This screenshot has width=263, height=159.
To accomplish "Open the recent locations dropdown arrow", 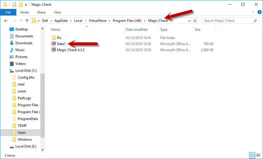I will pos(21,20).
